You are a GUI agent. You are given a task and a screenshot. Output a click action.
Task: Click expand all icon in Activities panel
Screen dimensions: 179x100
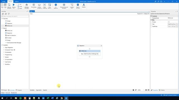click(3, 14)
